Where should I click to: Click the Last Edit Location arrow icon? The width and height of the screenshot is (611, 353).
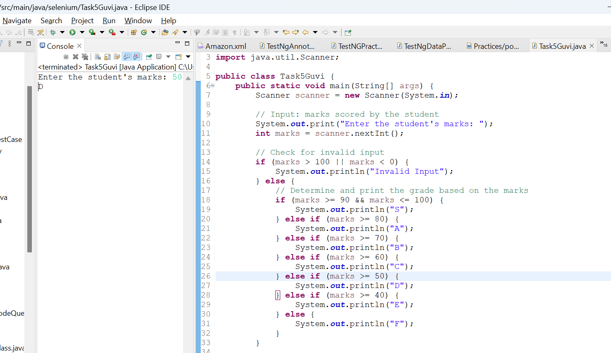pos(286,32)
